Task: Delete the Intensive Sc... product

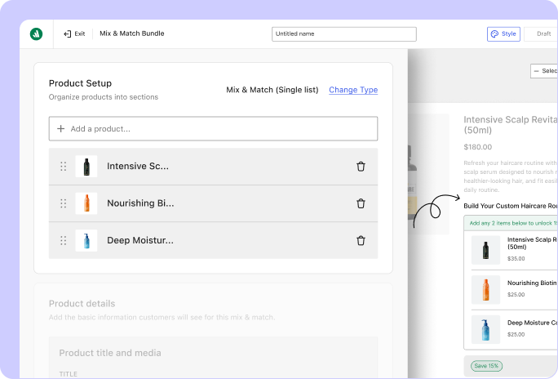Action: point(361,167)
